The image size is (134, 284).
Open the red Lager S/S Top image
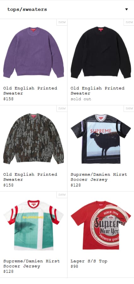point(101,225)
